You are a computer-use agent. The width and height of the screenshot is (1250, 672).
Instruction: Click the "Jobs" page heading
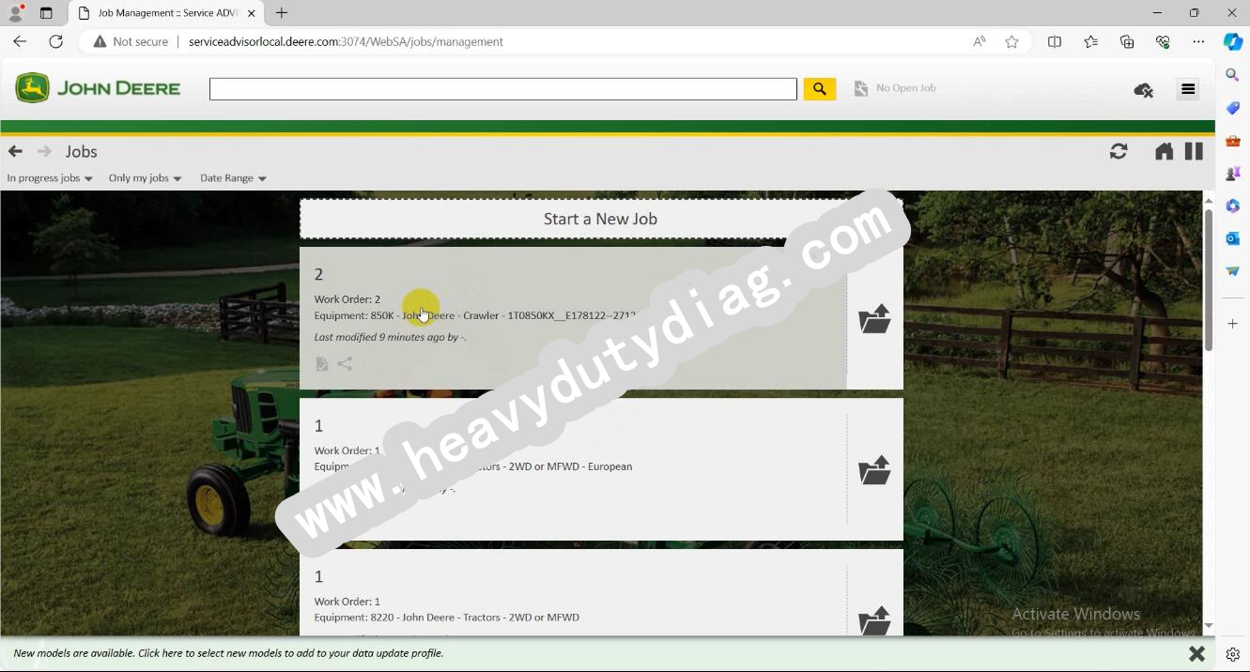pyautogui.click(x=82, y=151)
